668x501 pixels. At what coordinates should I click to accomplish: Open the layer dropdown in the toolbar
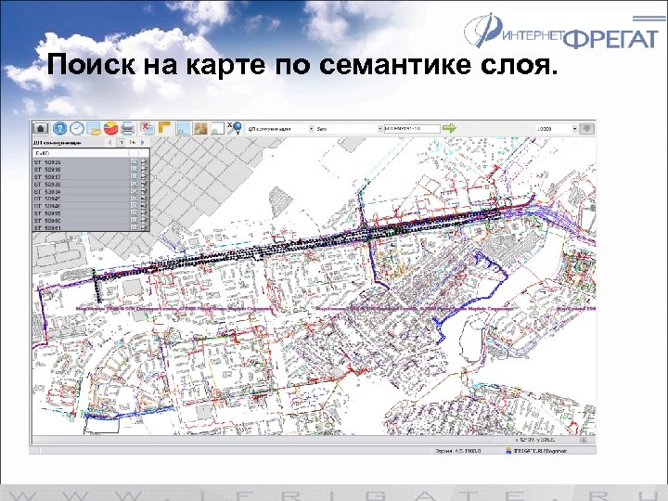(x=280, y=129)
